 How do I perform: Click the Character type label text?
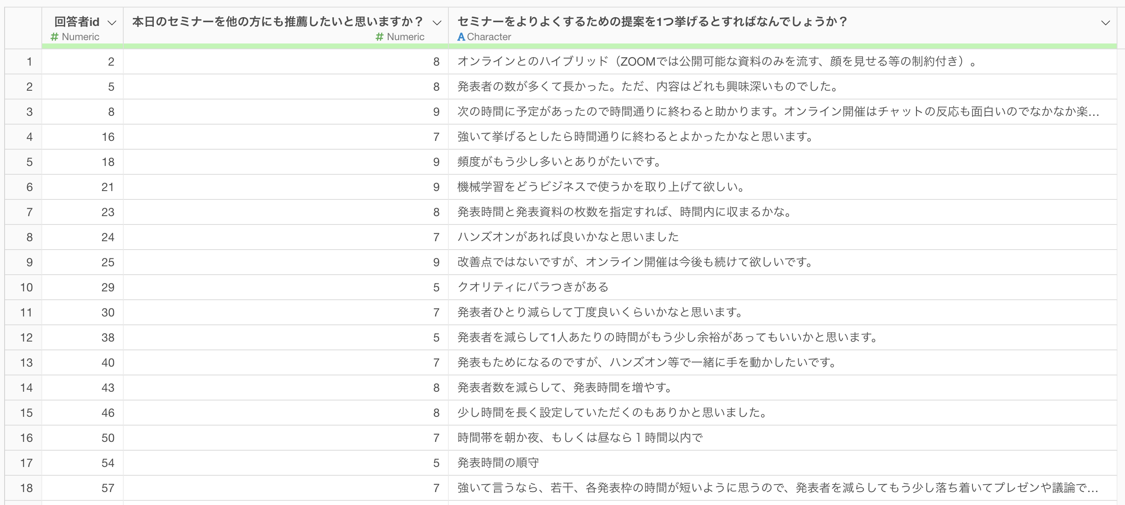tap(489, 37)
